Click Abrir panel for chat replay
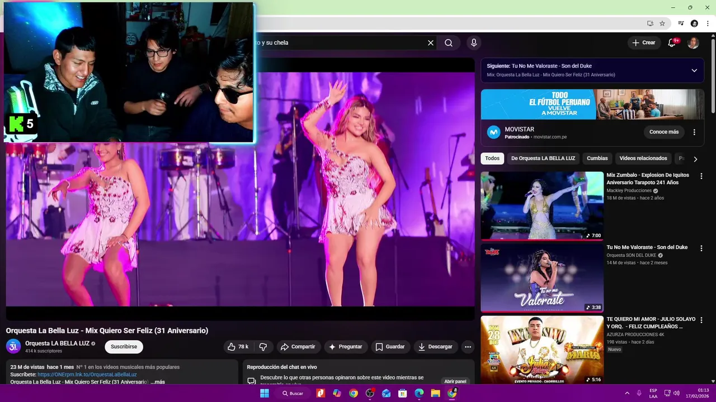The image size is (716, 402). pyautogui.click(x=455, y=381)
